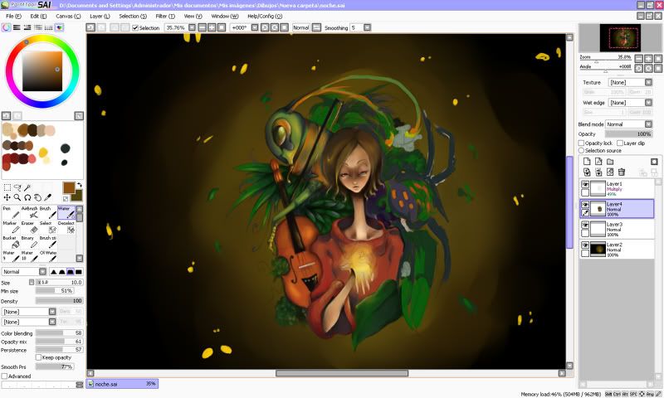The height and width of the screenshot is (398, 664).
Task: Click the Size value field
Action: click(59, 283)
